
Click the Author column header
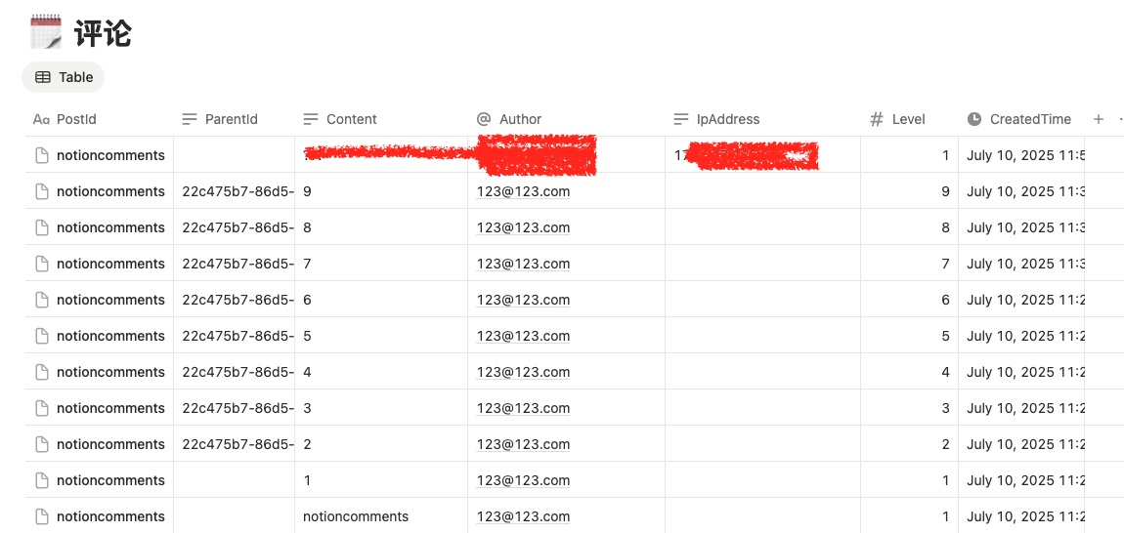tap(520, 119)
